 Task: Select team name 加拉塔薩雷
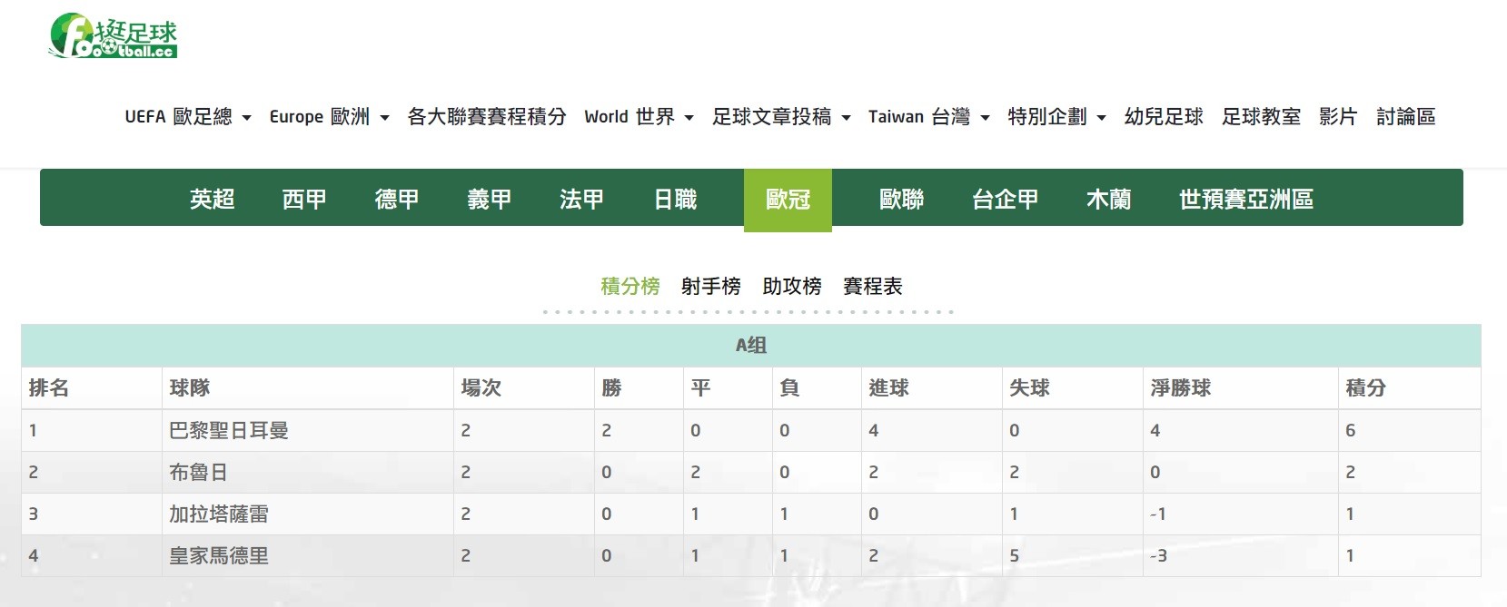click(219, 514)
